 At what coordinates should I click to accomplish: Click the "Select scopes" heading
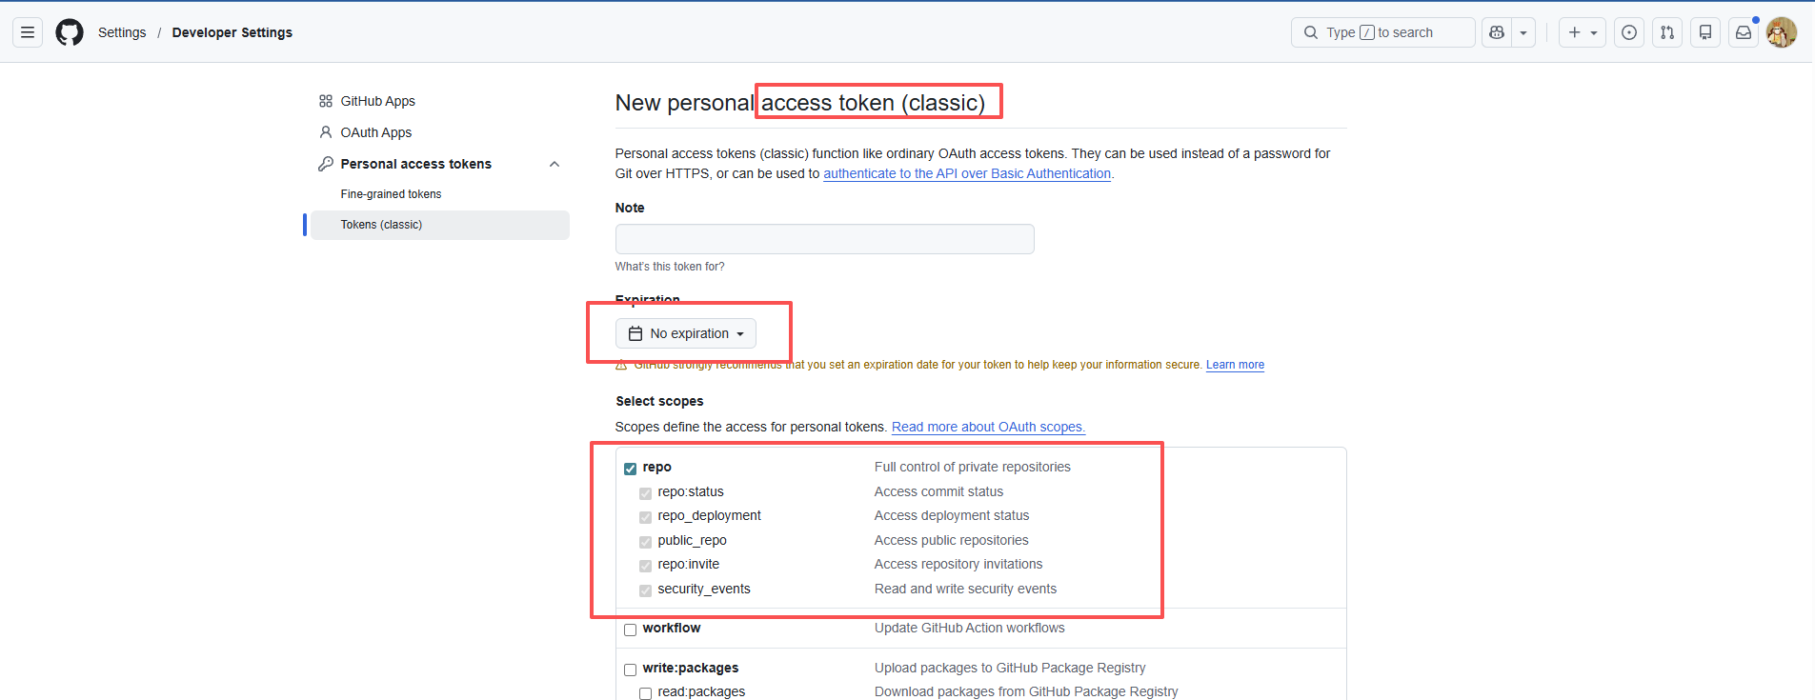[x=659, y=401]
